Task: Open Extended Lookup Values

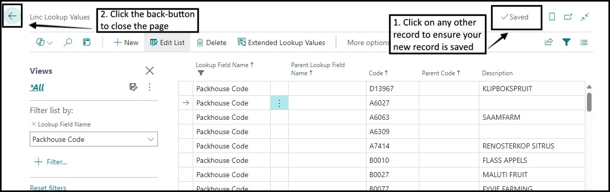Action: pyautogui.click(x=281, y=42)
